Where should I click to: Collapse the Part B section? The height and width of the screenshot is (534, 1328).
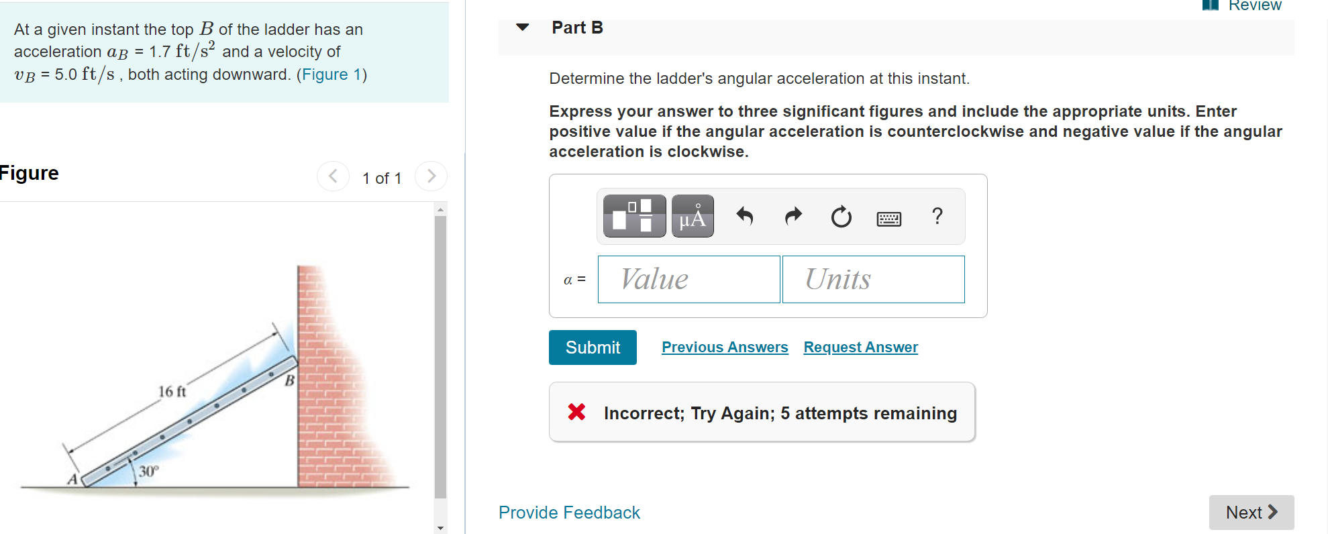[521, 28]
